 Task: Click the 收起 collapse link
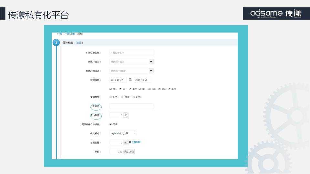click(79, 43)
